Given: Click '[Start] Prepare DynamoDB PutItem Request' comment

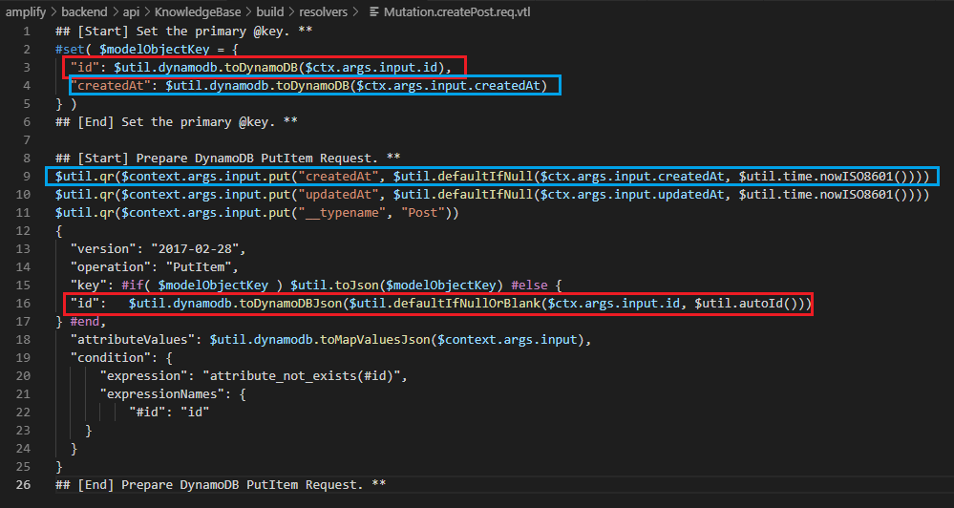Looking at the screenshot, I should click(x=224, y=159).
